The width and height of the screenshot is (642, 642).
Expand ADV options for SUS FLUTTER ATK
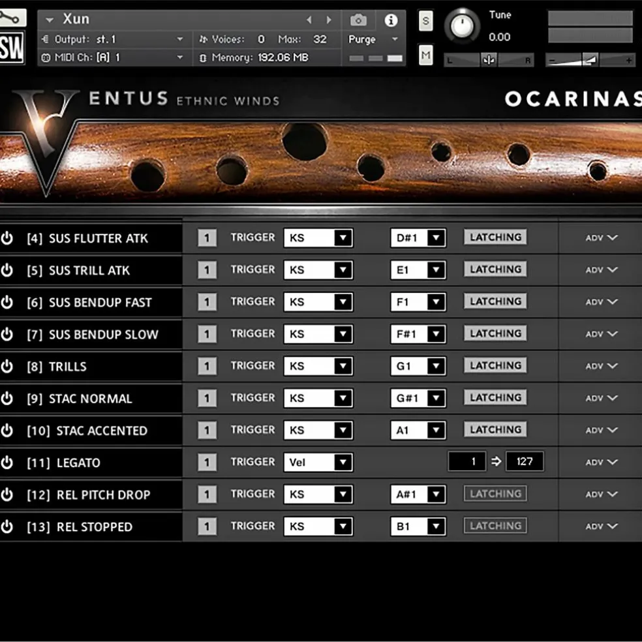pyautogui.click(x=601, y=238)
